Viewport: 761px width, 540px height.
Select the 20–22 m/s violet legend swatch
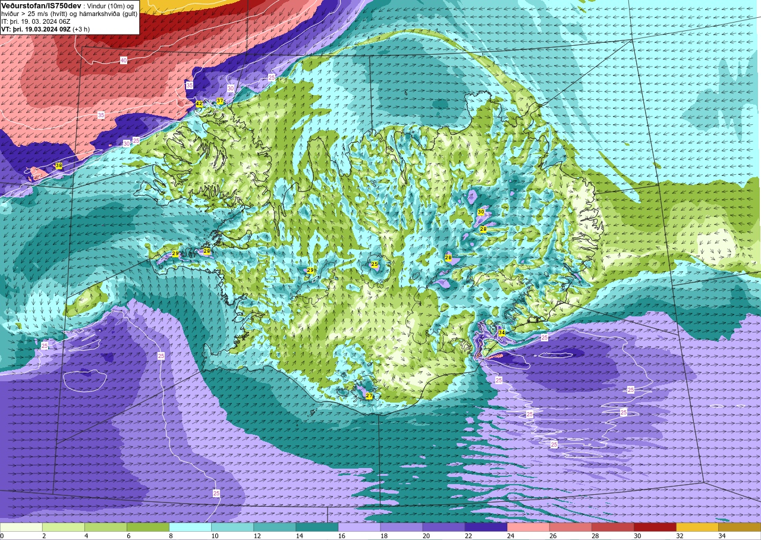(444, 527)
